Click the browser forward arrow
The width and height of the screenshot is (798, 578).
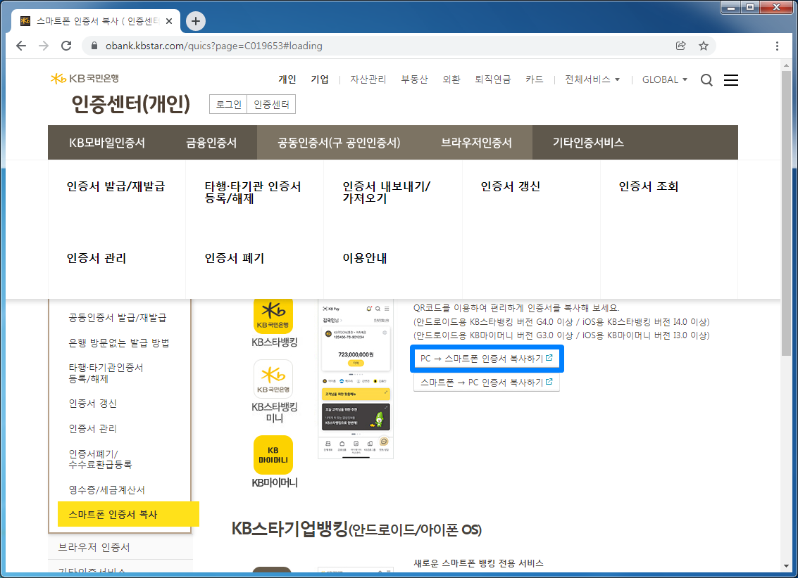coord(44,46)
